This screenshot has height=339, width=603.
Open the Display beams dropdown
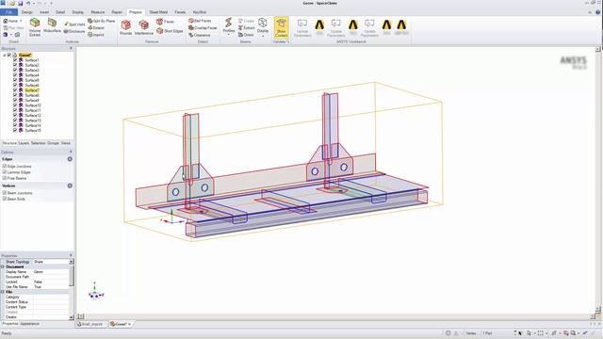click(x=263, y=35)
